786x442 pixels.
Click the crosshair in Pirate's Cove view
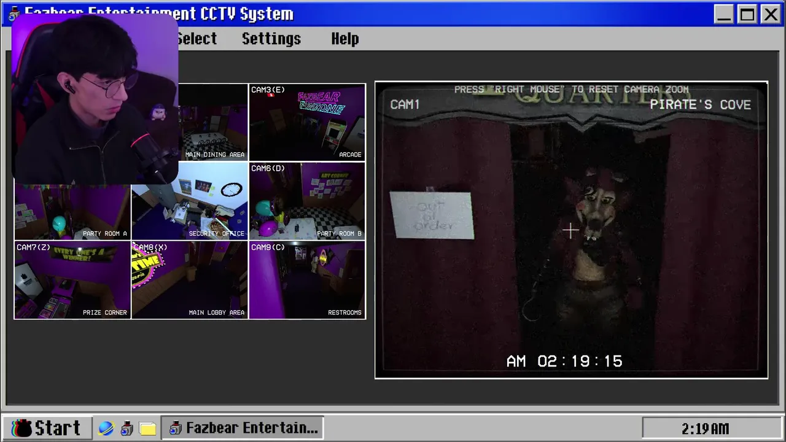(570, 231)
